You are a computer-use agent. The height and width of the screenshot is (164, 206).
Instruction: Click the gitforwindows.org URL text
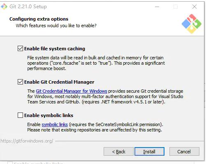(x=27, y=141)
